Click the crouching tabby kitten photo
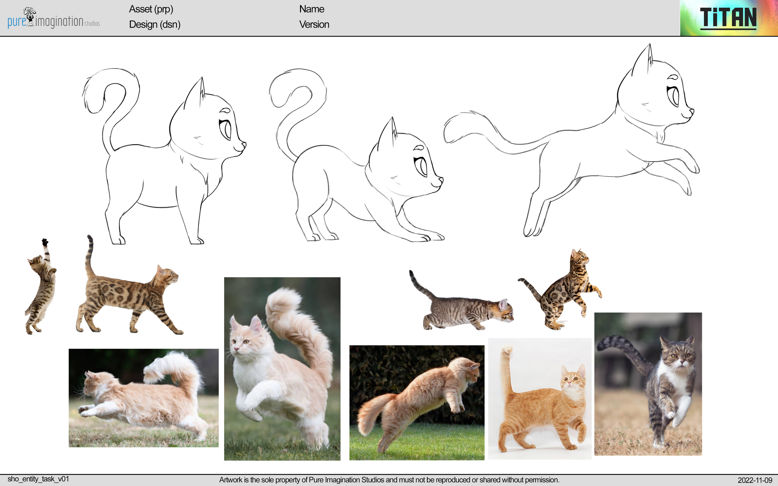 (x=462, y=305)
